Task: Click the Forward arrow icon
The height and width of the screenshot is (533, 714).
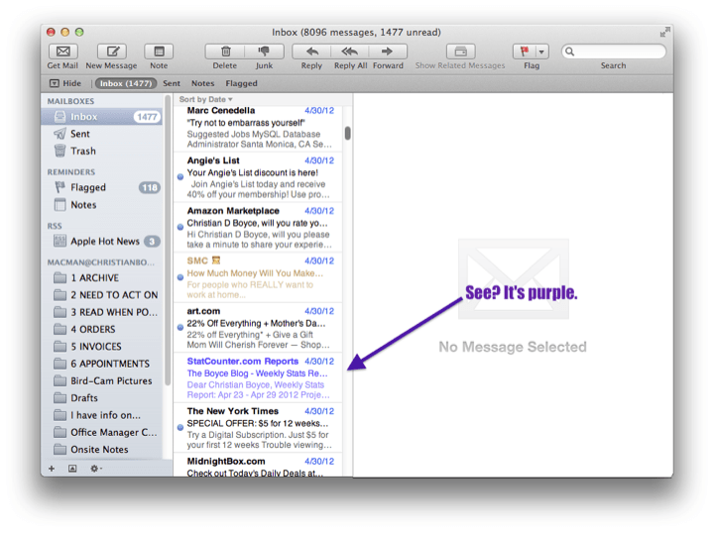Action: point(388,52)
